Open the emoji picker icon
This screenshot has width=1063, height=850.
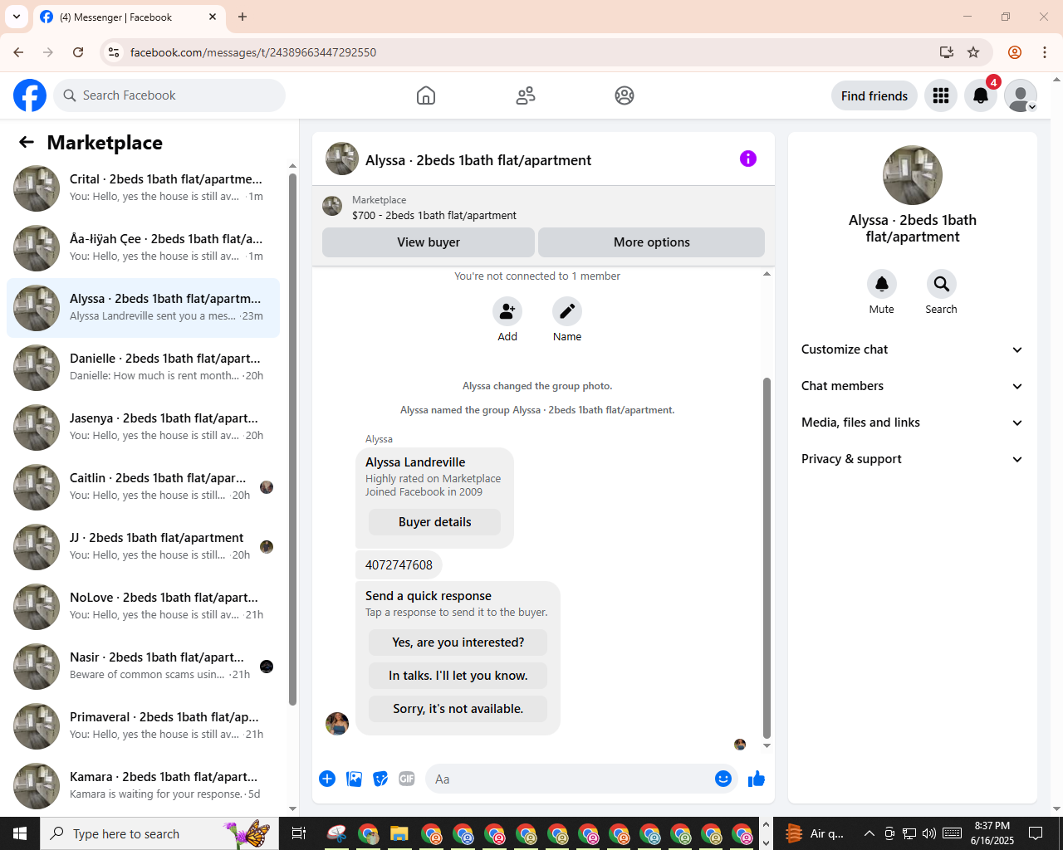[x=723, y=779]
